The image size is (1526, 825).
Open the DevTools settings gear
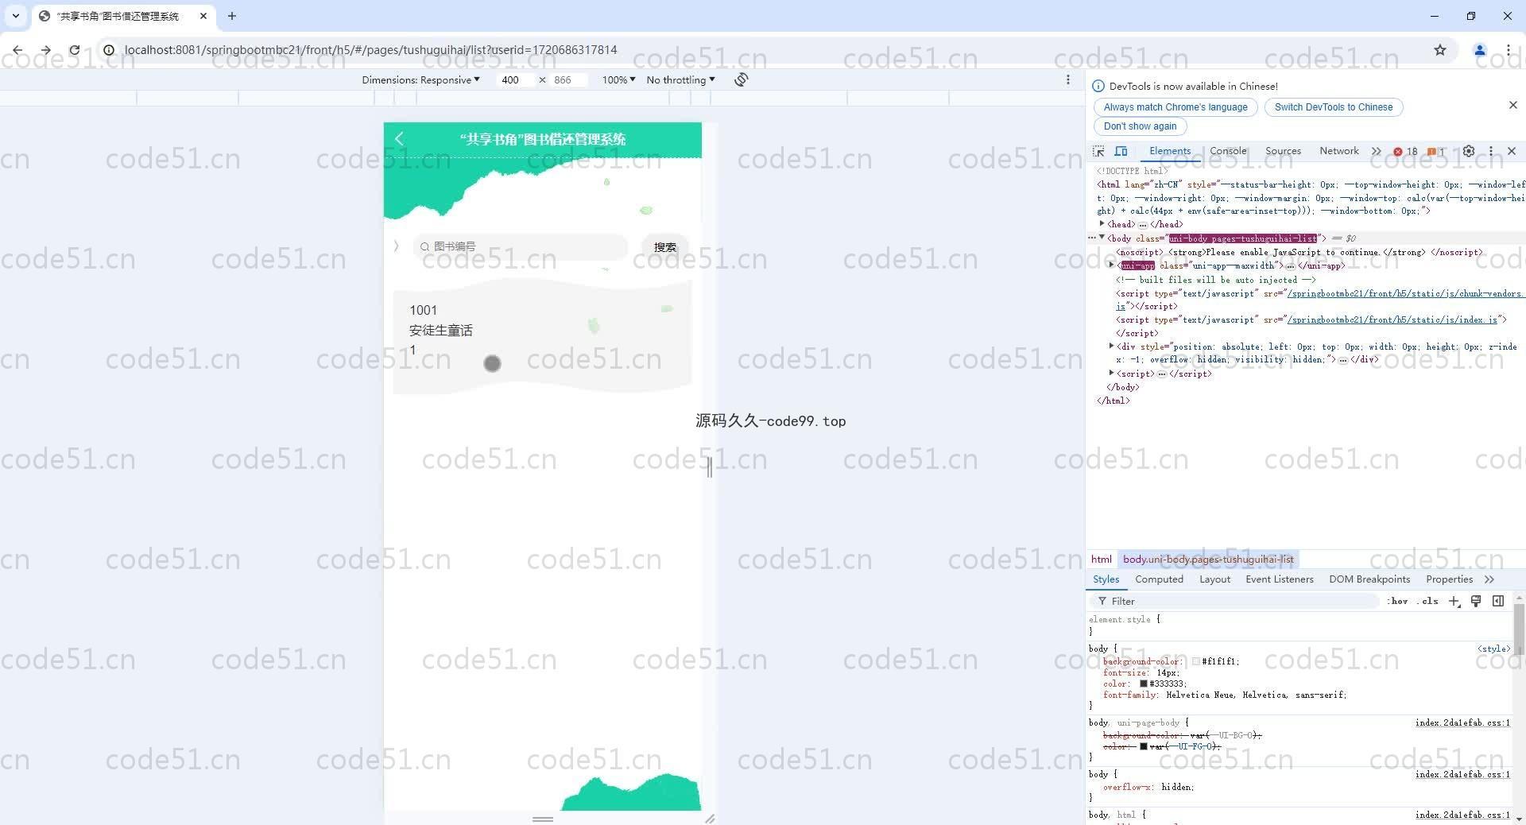[1469, 151]
